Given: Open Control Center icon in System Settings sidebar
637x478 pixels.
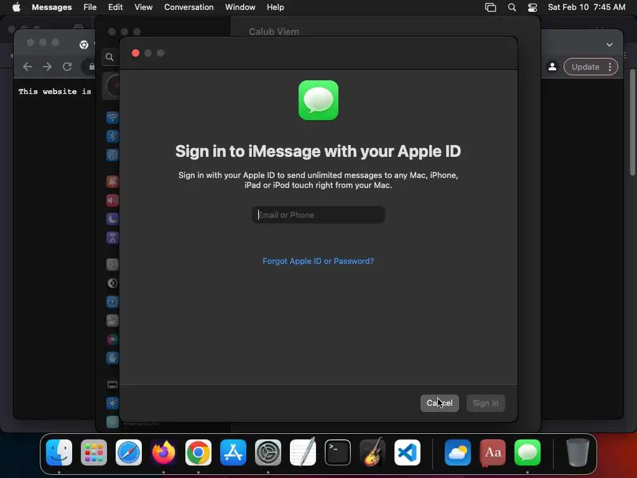Looking at the screenshot, I should click(x=113, y=321).
